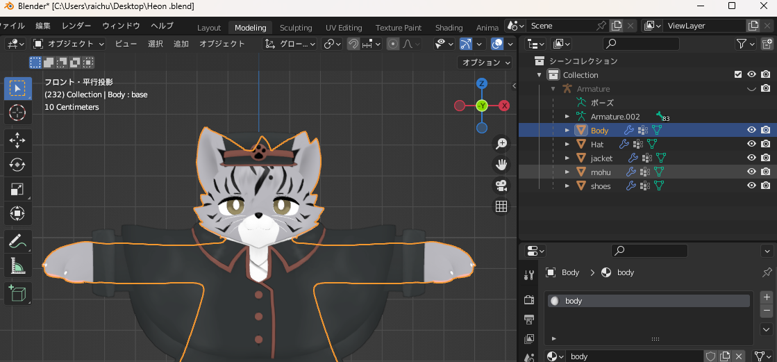Viewport: 777px width, 362px height.
Task: Click the Hat row mesh data icon
Action: pyautogui.click(x=653, y=145)
